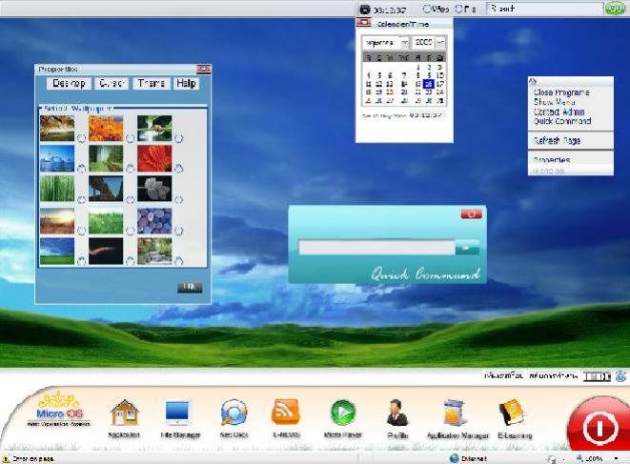
Task: Click the green Go button beside the search box
Action: (x=615, y=9)
